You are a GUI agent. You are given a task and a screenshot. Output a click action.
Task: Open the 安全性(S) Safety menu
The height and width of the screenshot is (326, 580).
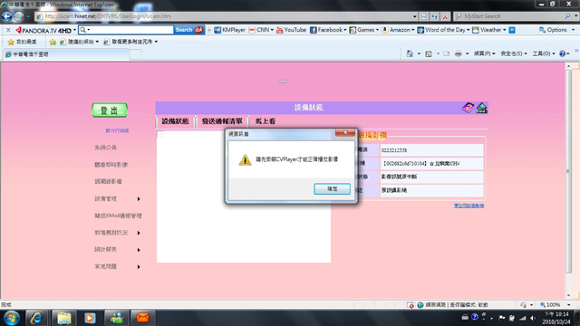tap(514, 54)
